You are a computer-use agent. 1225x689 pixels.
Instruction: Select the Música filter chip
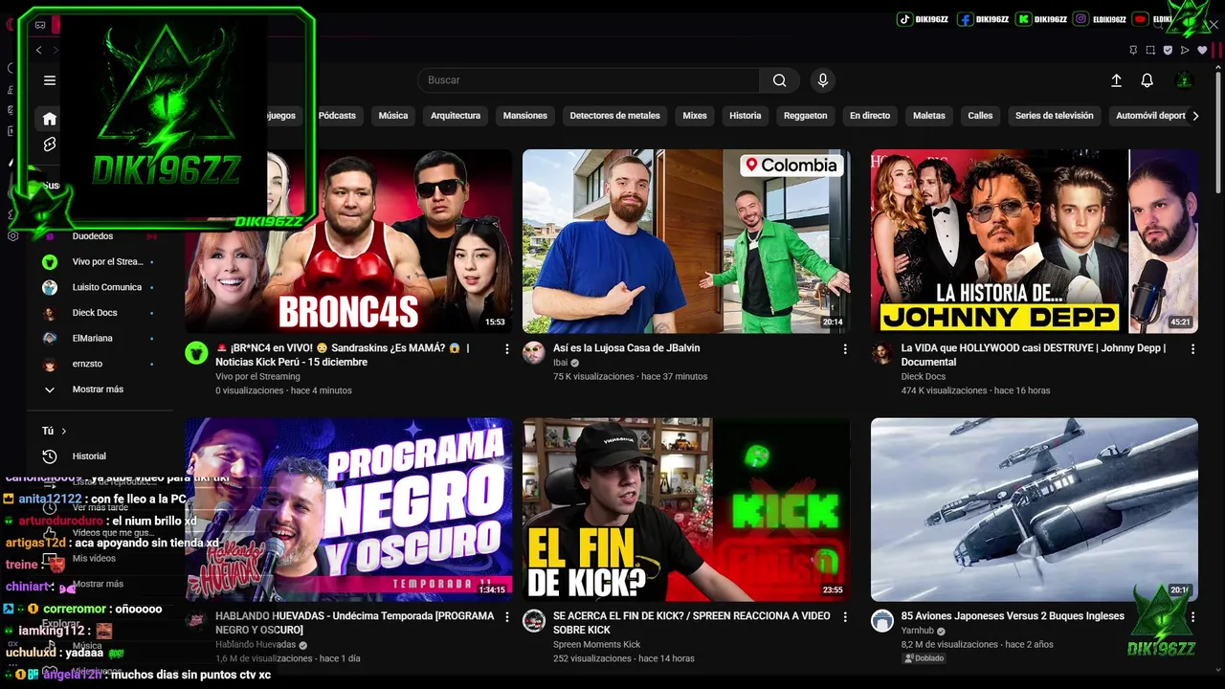[x=393, y=116]
